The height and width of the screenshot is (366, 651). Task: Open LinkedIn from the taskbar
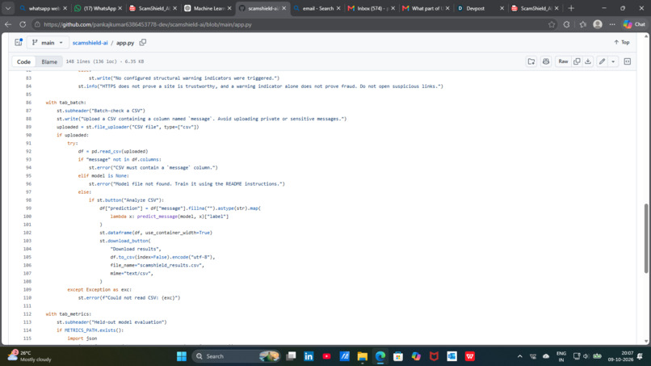(309, 356)
